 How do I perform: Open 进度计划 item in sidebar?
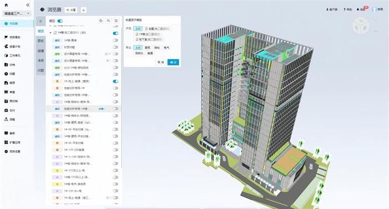pyautogui.click(x=12, y=47)
